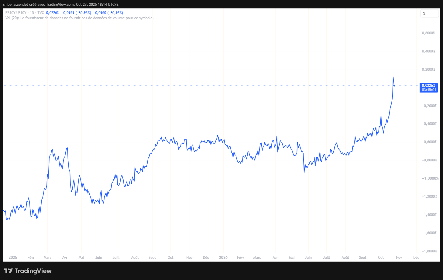This screenshot has width=443, height=280.
Task: Click the % unit box above the price axis
Action: pos(430,13)
